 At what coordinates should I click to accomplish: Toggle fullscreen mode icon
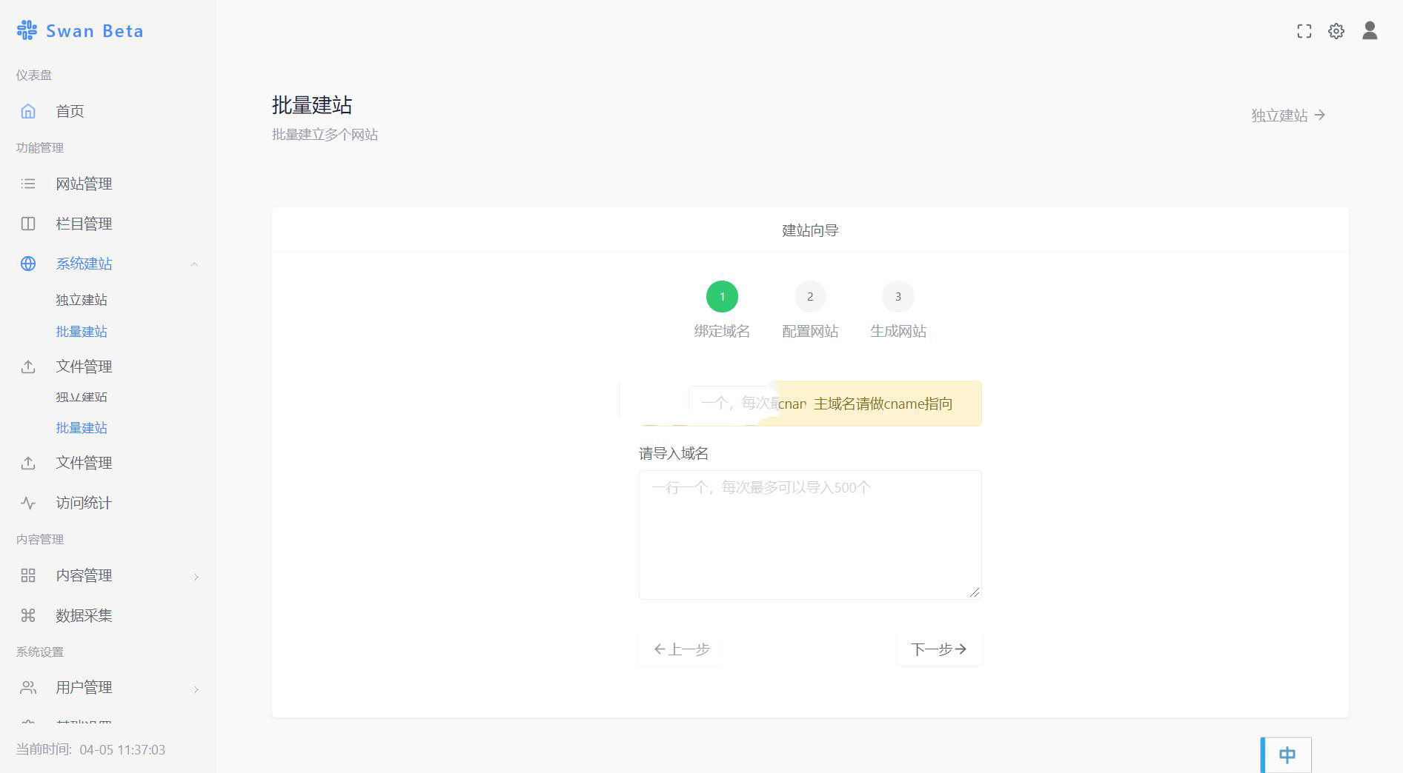pyautogui.click(x=1304, y=31)
